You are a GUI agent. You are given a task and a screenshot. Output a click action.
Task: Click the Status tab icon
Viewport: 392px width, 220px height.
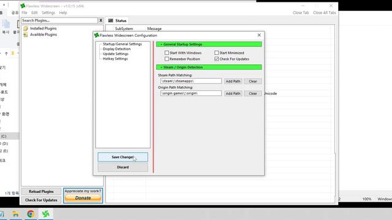pyautogui.click(x=110, y=21)
